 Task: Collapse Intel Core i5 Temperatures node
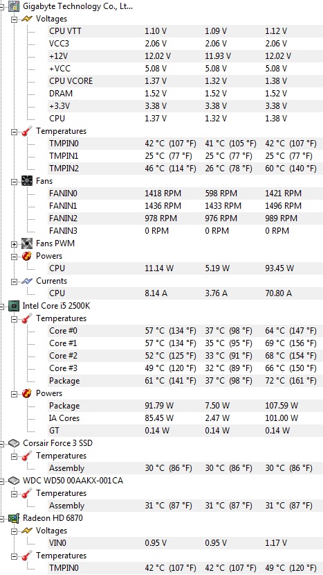pos(14,318)
